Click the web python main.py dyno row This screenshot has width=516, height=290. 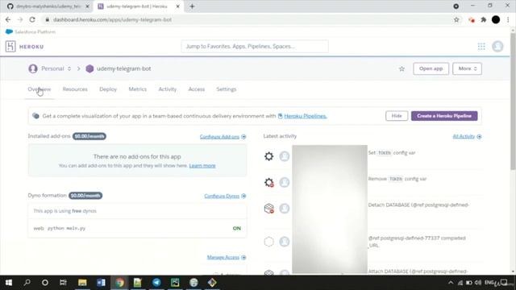(137, 228)
